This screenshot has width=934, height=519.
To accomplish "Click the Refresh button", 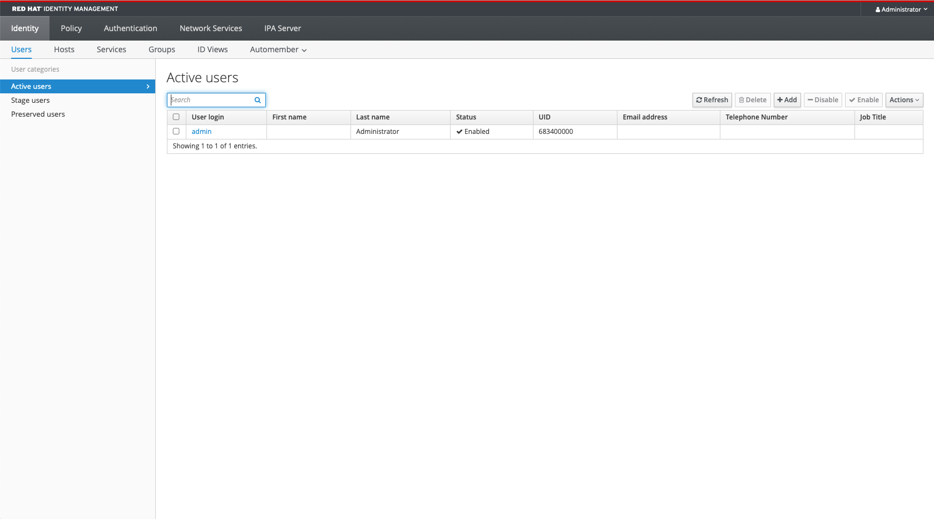I will (x=712, y=100).
